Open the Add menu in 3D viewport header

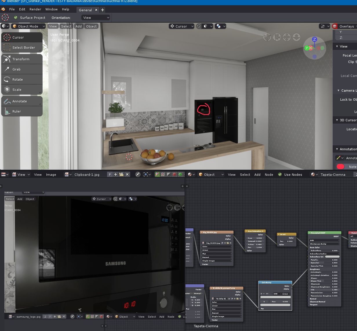pyautogui.click(x=79, y=26)
